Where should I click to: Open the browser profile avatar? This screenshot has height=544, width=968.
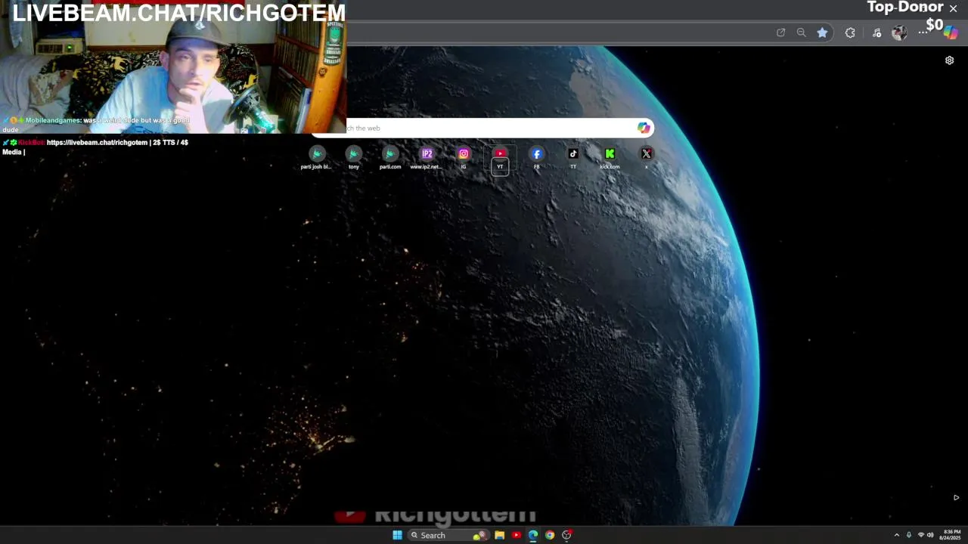click(x=899, y=32)
